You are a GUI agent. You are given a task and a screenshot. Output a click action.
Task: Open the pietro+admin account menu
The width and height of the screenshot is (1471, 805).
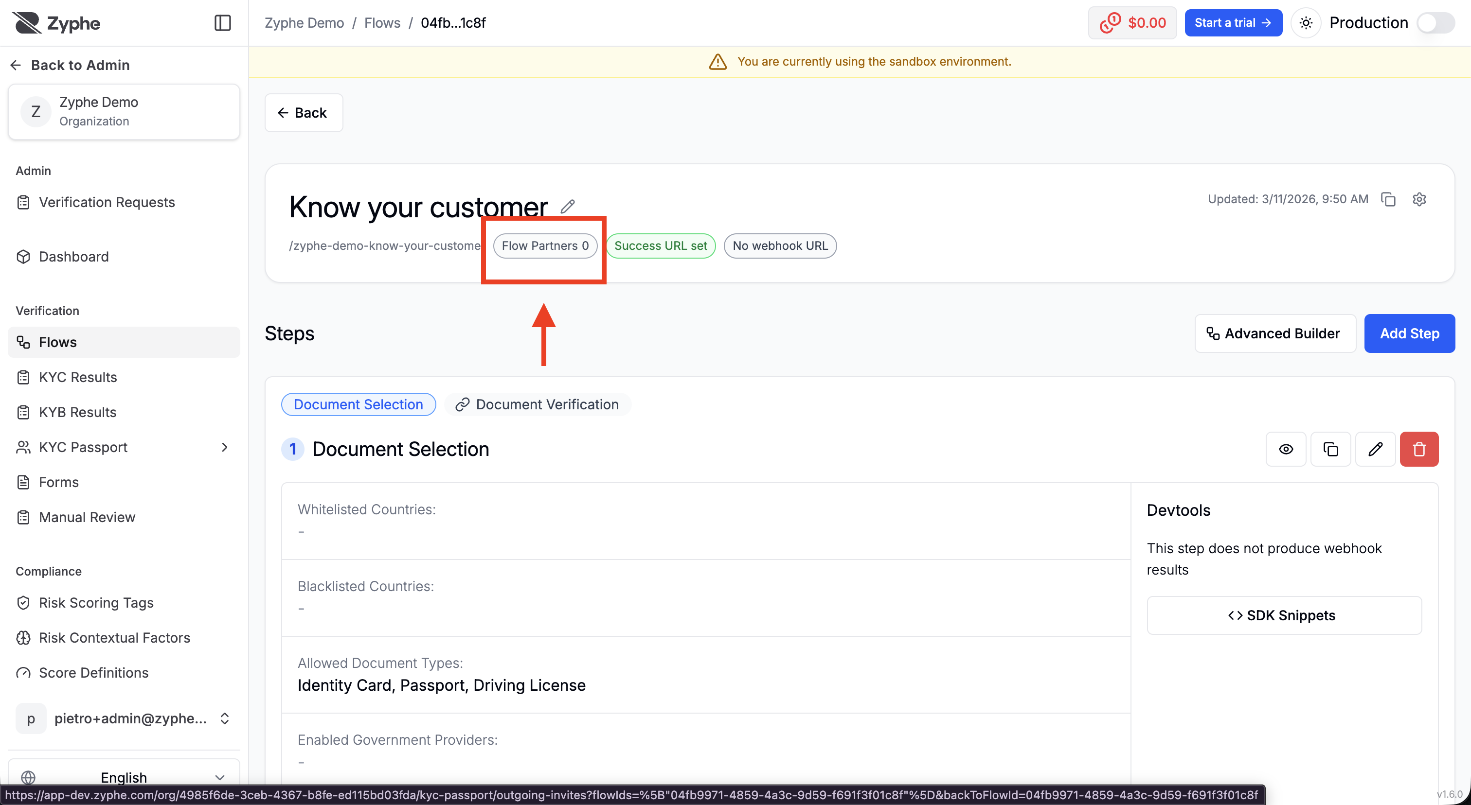pyautogui.click(x=124, y=718)
